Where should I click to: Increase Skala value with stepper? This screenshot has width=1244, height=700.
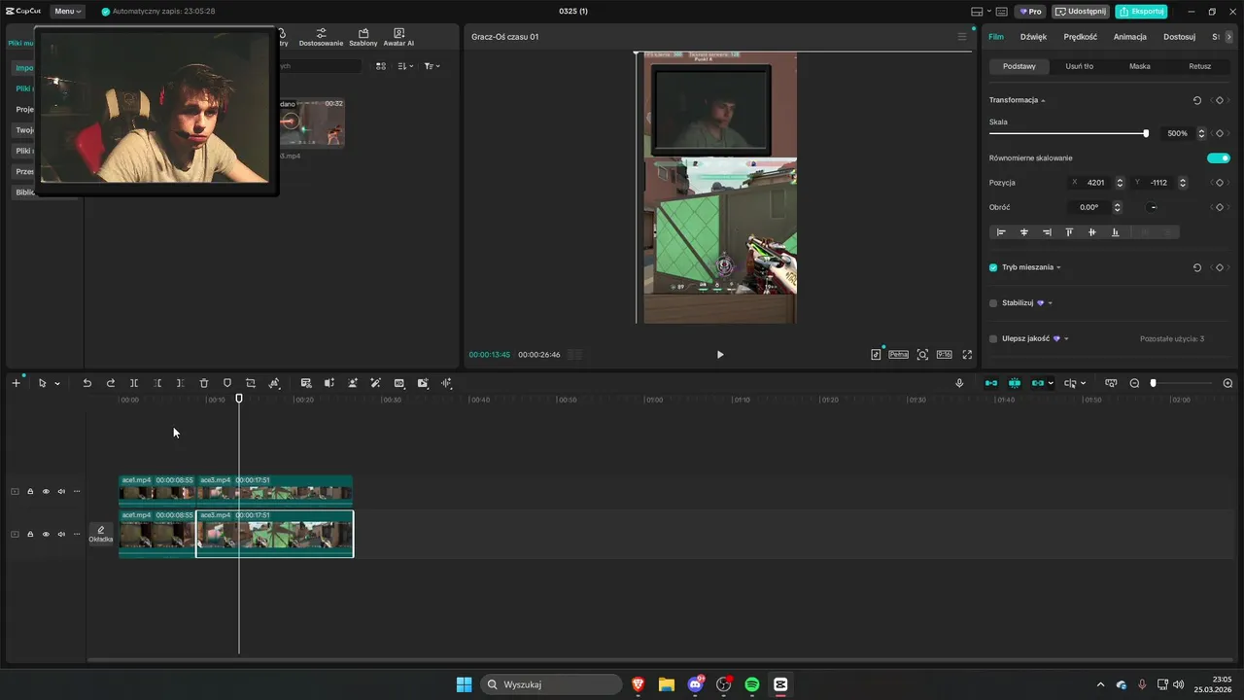[x=1201, y=130]
